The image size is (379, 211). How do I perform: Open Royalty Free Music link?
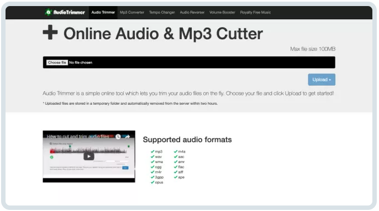tap(255, 12)
